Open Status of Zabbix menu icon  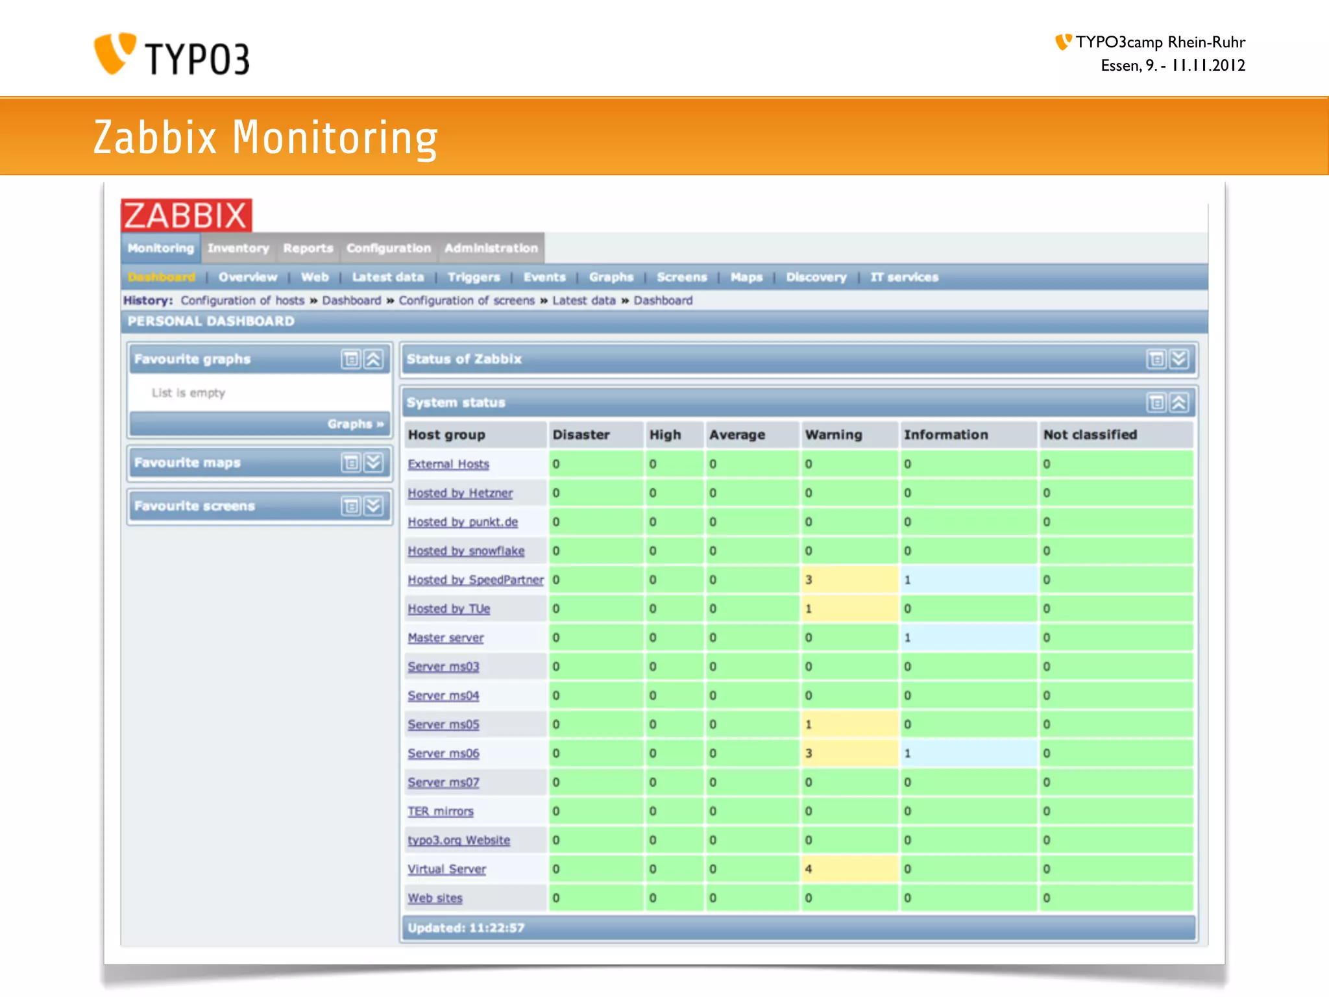[x=1156, y=359]
